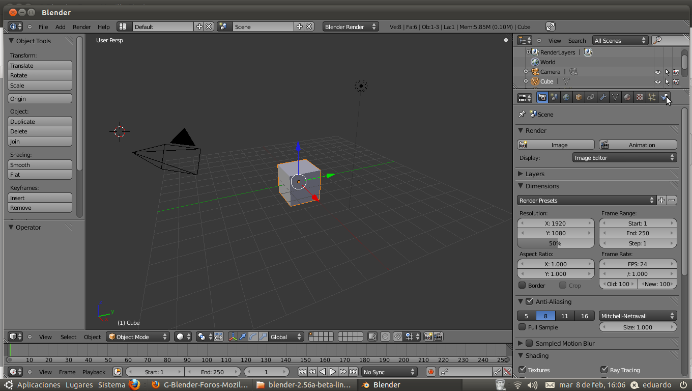Open the Select menu in 3D view header
This screenshot has width=692, height=391.
point(68,337)
